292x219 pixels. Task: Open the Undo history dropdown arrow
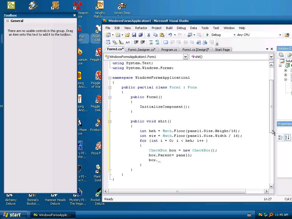[175, 35]
